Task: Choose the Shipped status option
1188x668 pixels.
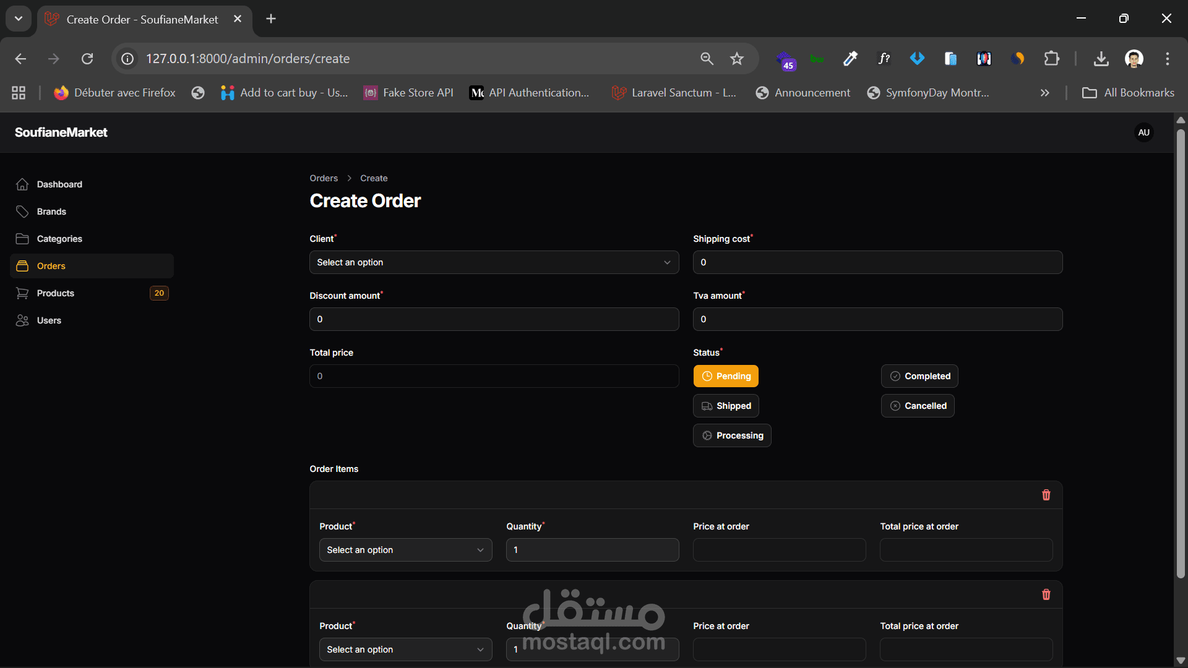Action: click(726, 406)
